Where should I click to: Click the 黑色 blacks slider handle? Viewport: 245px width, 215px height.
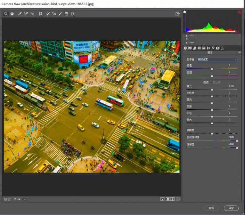pos(212,123)
